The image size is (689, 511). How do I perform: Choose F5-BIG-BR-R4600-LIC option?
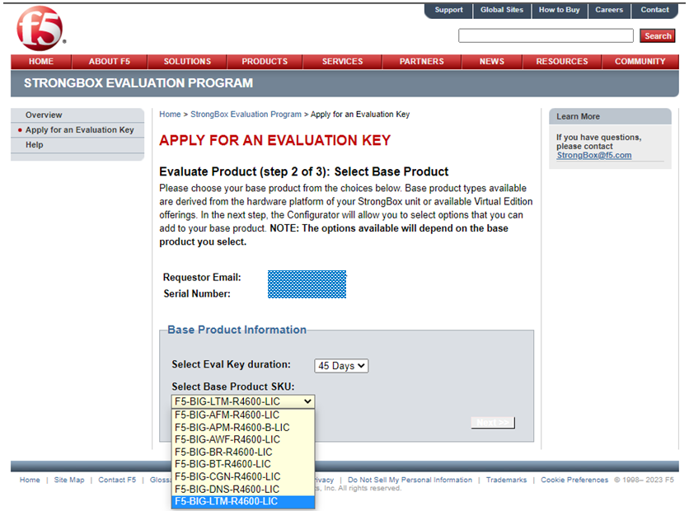[x=243, y=452]
